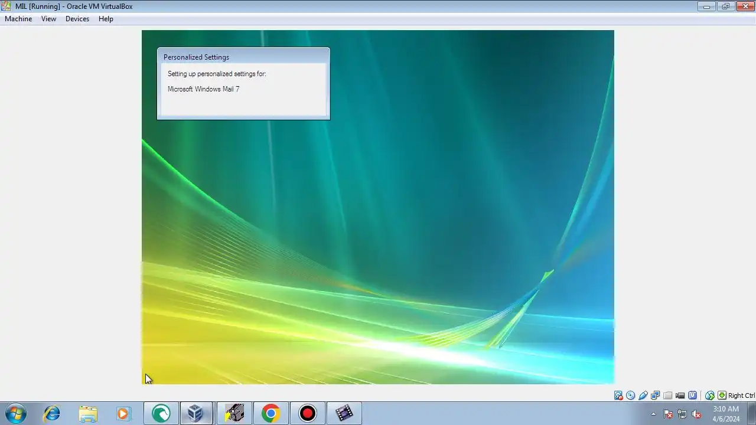
Task: Open Windows Media Player from the taskbar
Action: click(x=123, y=413)
